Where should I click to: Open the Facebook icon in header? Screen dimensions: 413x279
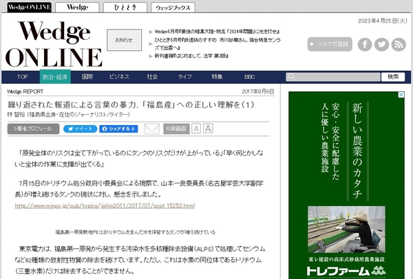point(365,44)
